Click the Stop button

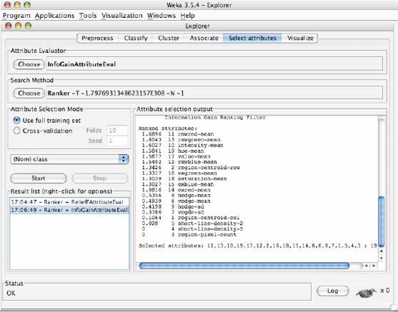click(x=100, y=178)
